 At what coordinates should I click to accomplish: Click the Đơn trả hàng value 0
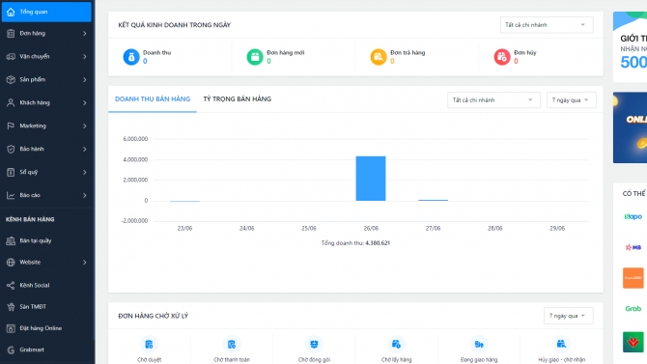click(392, 61)
